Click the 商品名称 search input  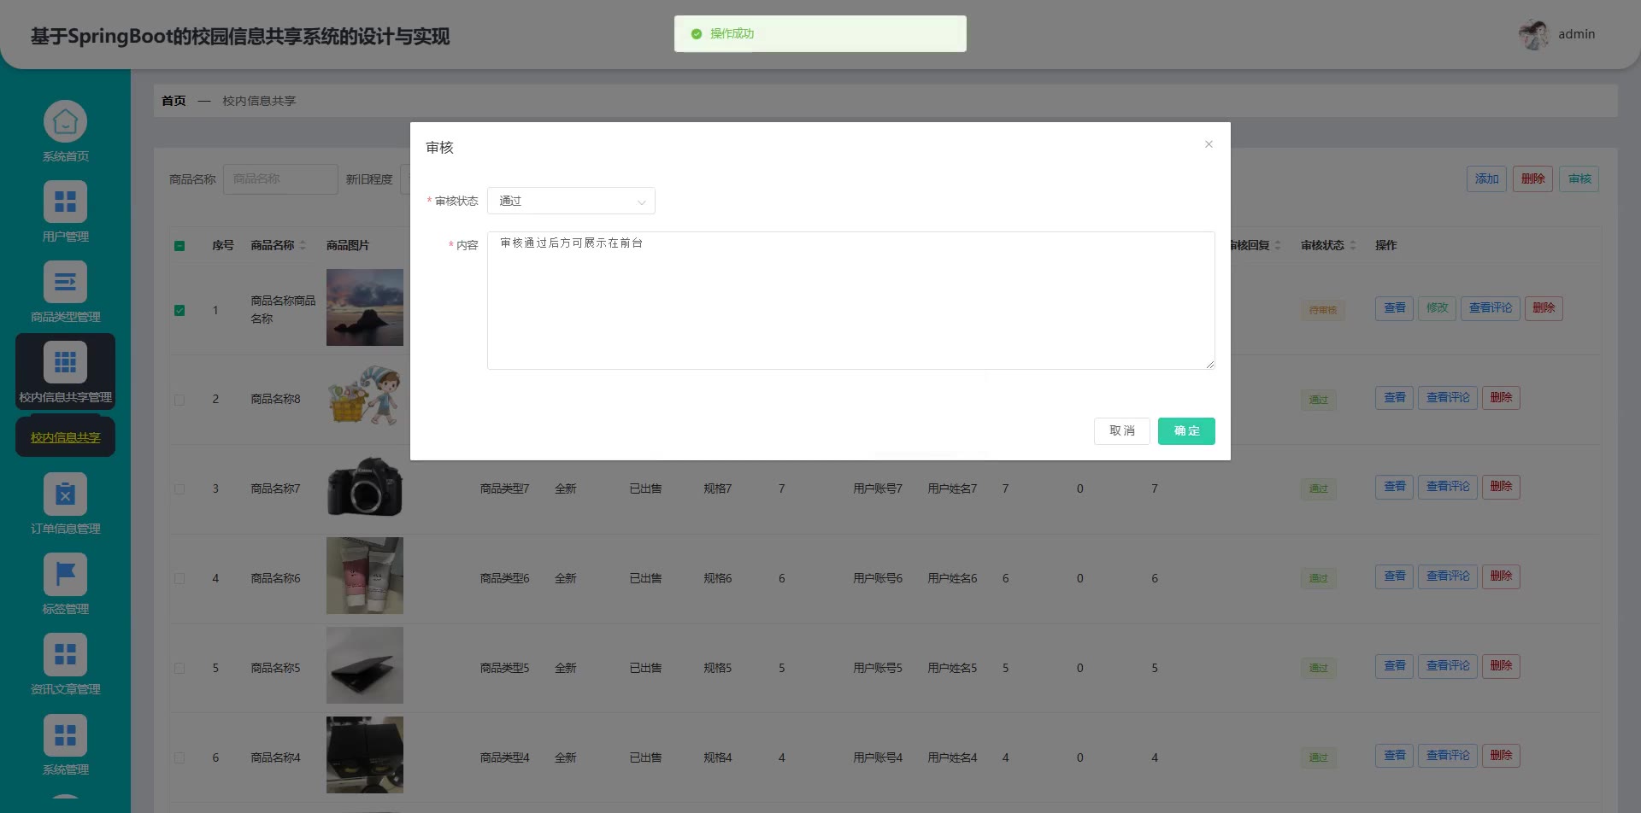tap(280, 179)
